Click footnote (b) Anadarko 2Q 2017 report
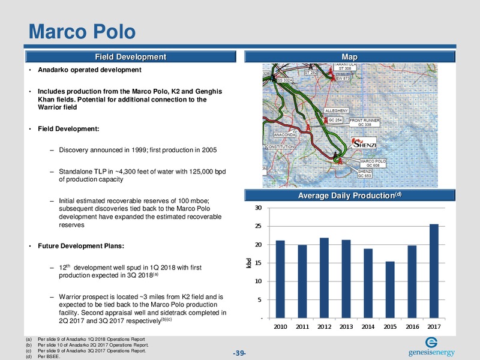The image size is (480, 360). click(x=93, y=345)
